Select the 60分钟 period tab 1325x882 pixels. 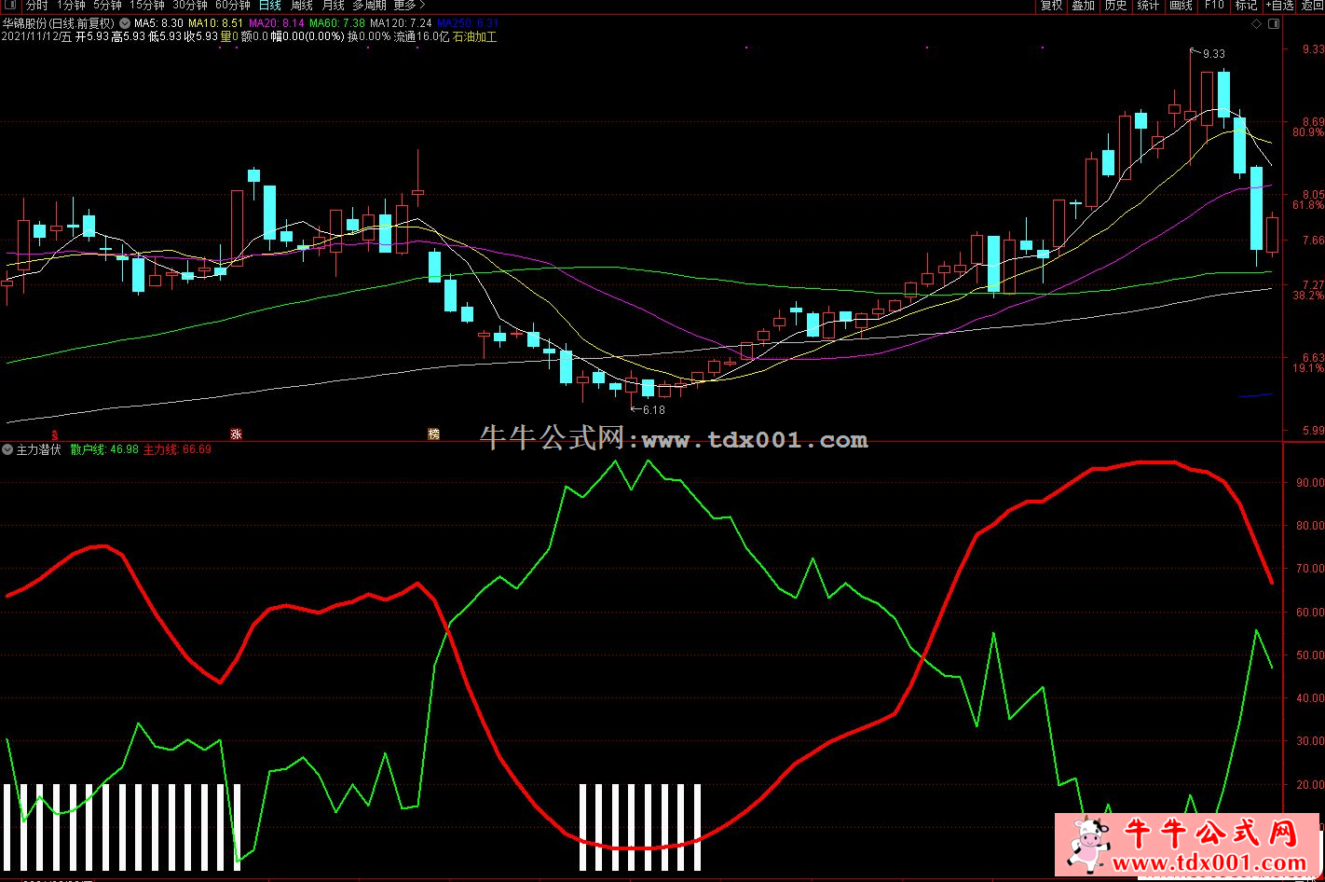click(233, 6)
